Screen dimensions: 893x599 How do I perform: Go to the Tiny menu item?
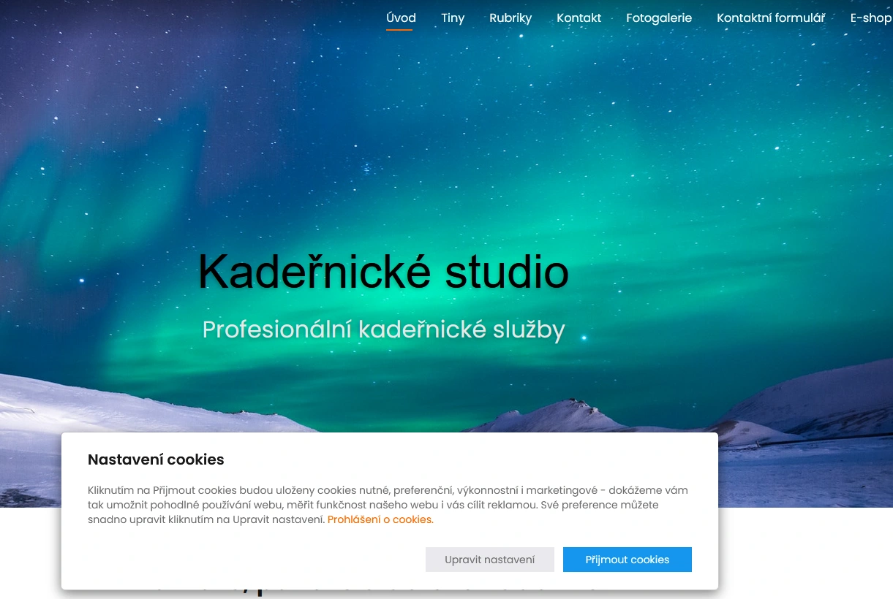pyautogui.click(x=453, y=18)
